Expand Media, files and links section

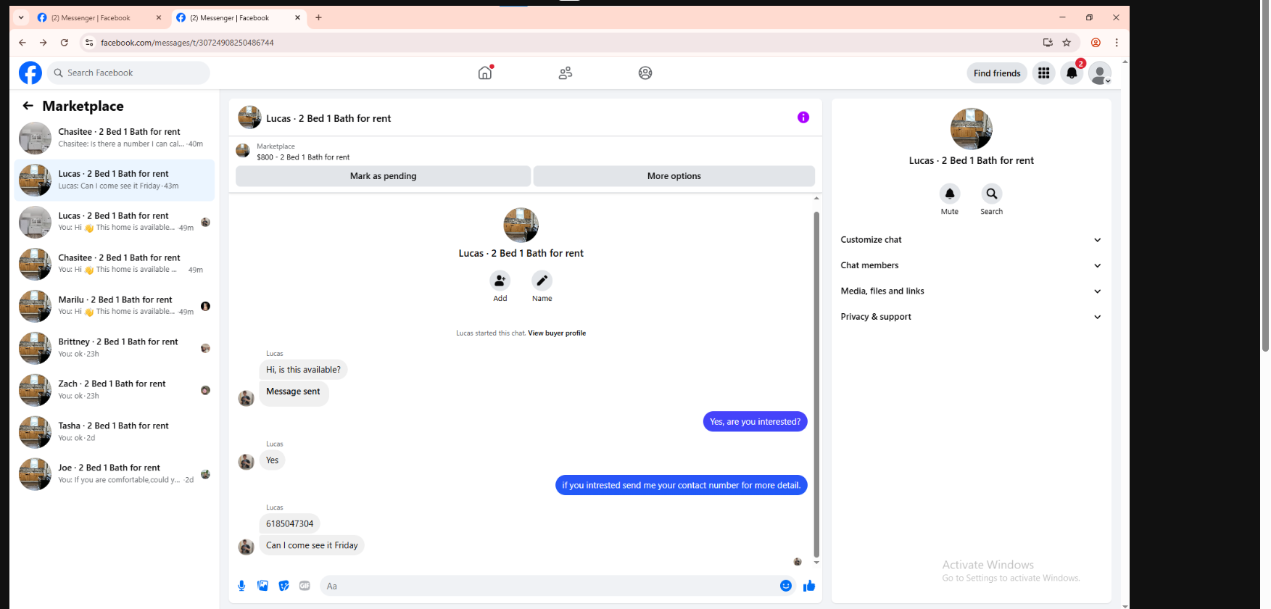[x=971, y=291]
